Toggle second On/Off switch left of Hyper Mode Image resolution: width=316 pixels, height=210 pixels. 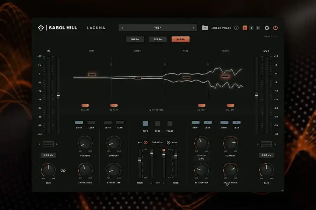point(114,105)
